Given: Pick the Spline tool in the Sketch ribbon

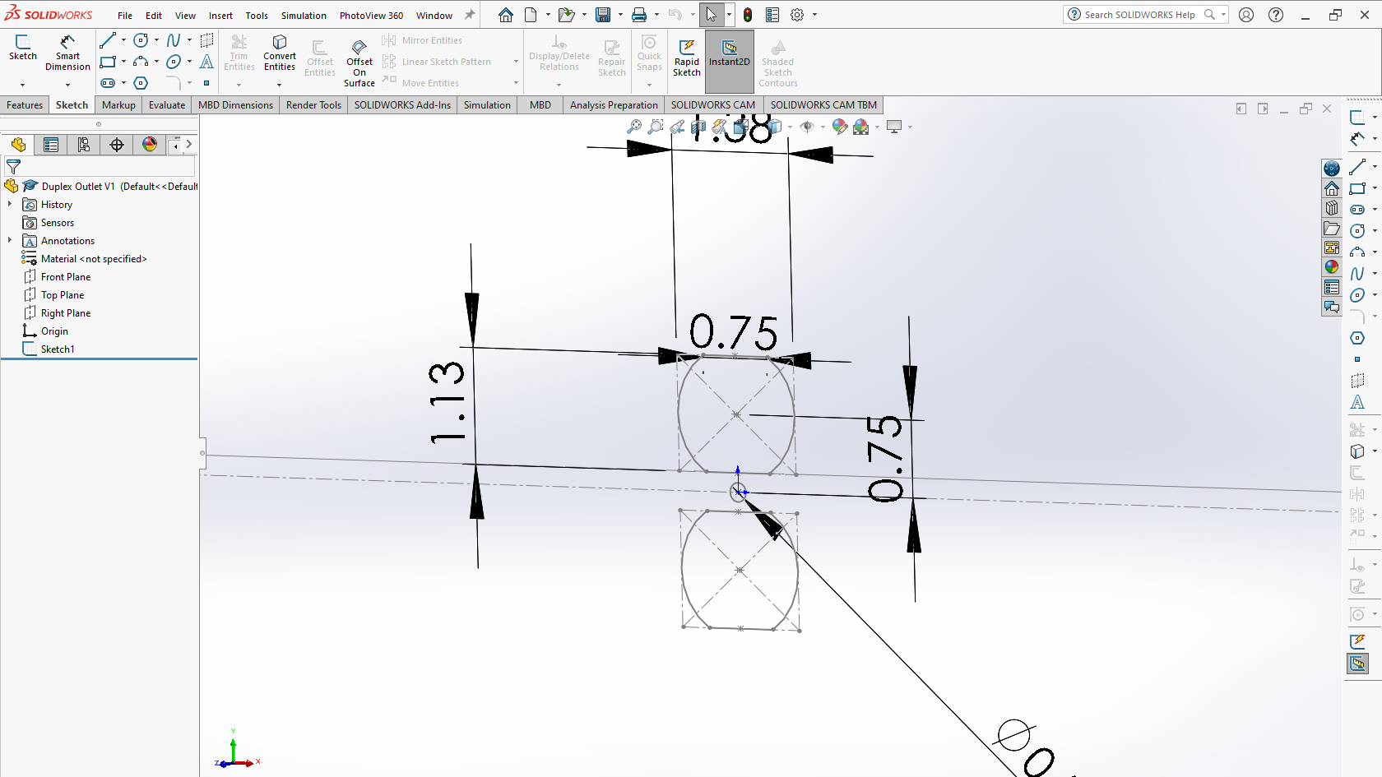Looking at the screenshot, I should point(174,40).
